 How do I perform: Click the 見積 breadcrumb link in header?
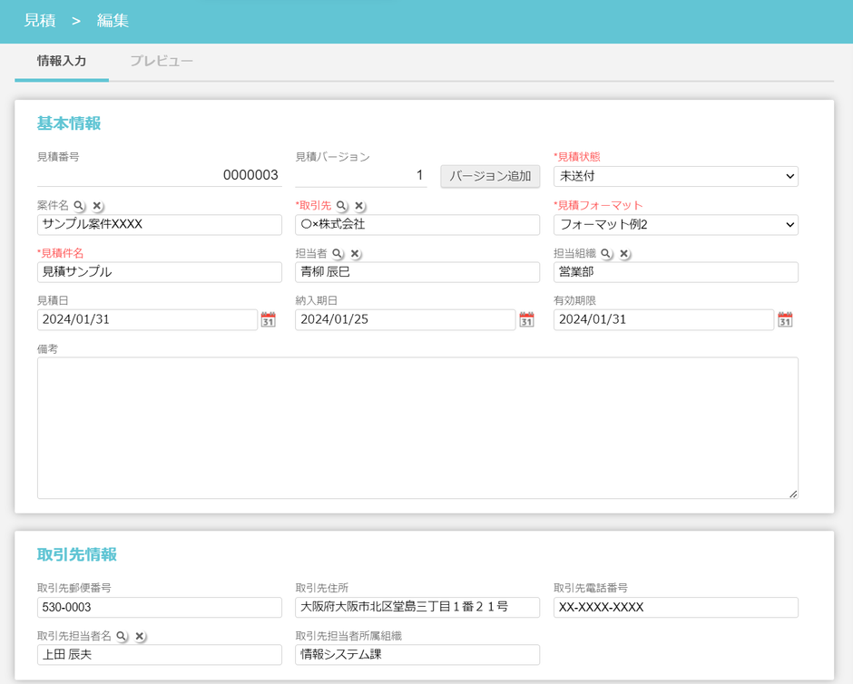[39, 20]
